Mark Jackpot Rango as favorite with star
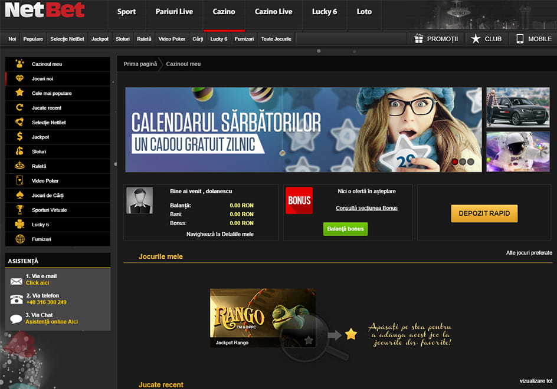This screenshot has height=389, width=557. [309, 340]
